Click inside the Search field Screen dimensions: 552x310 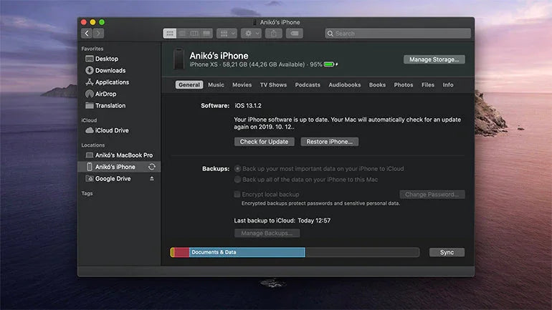pos(398,34)
